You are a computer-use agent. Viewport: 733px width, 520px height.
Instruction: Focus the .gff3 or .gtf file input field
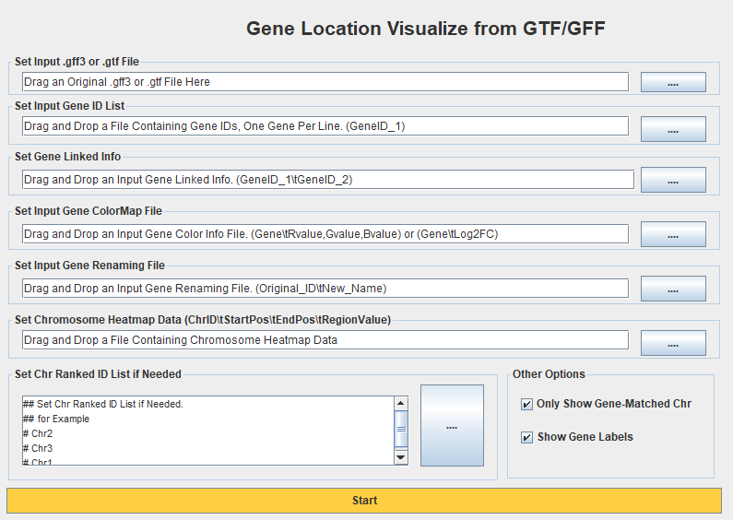(325, 82)
